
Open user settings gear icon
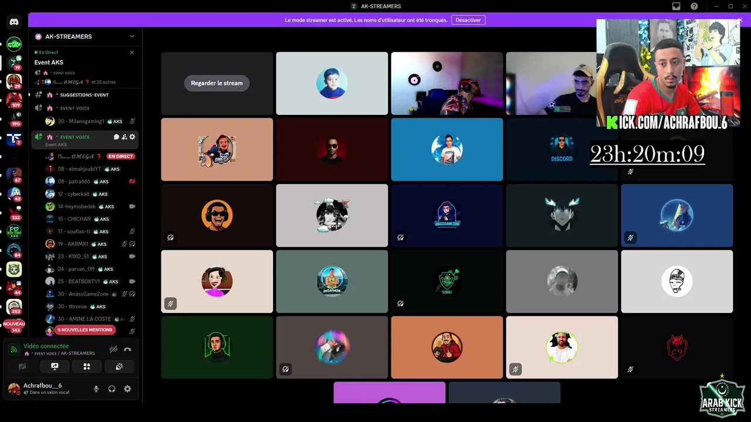(127, 389)
